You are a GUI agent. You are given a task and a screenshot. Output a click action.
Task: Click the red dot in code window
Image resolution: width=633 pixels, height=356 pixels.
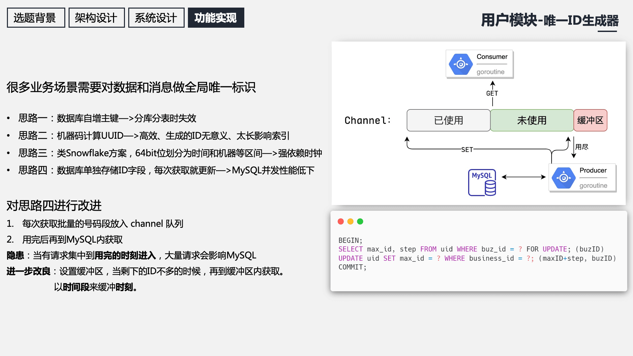341,222
